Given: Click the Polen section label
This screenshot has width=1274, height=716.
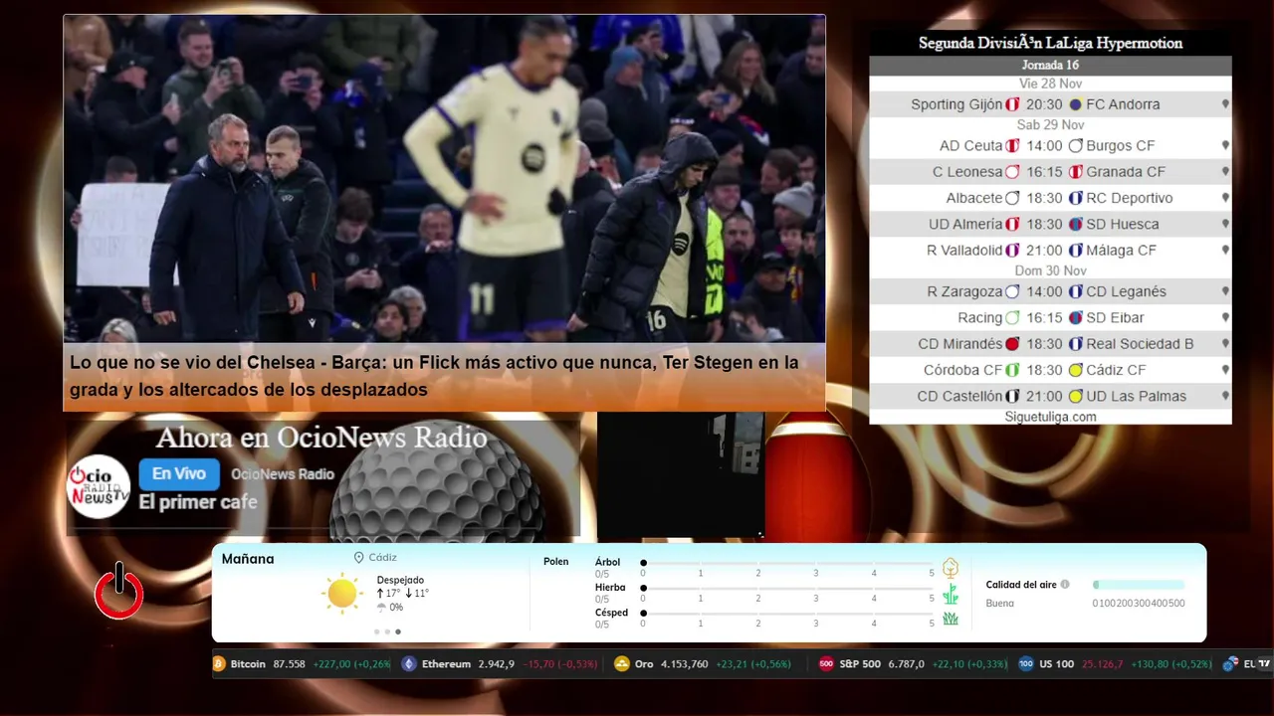Looking at the screenshot, I should coord(556,562).
